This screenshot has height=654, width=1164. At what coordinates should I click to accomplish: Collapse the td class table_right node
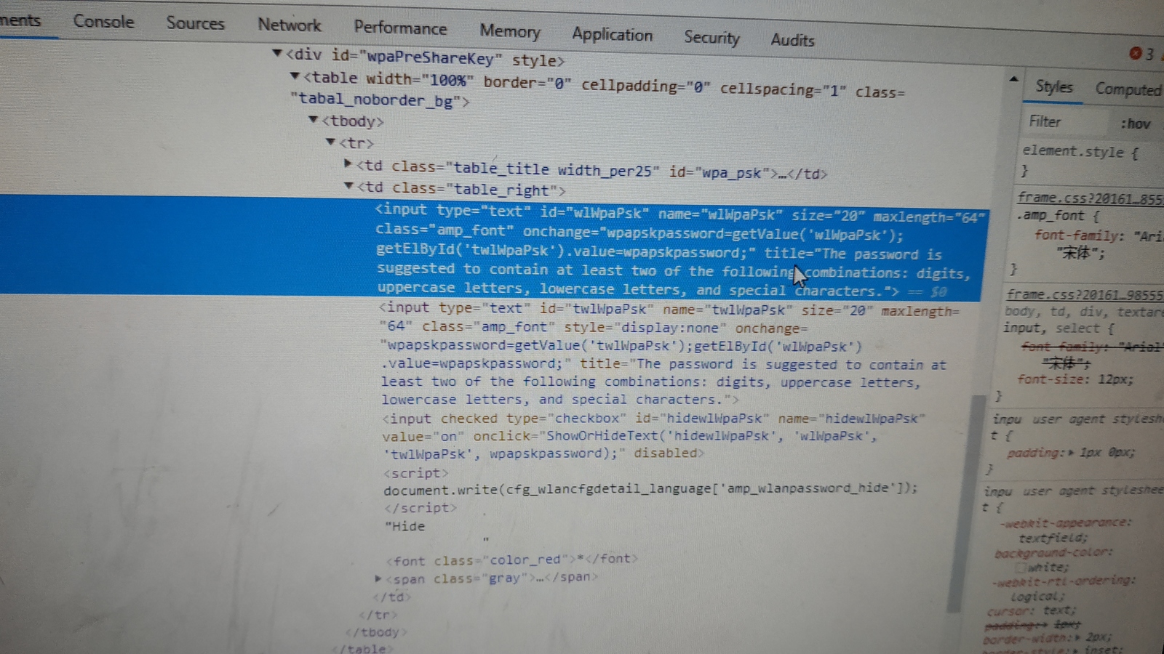348,186
